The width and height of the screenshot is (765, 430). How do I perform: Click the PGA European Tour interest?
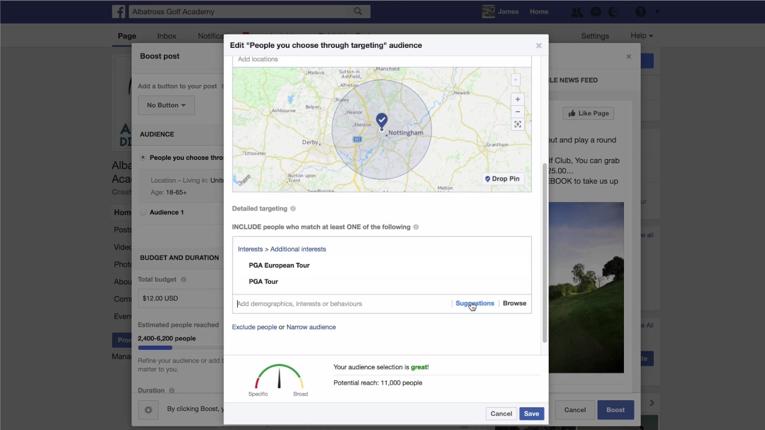click(x=279, y=265)
